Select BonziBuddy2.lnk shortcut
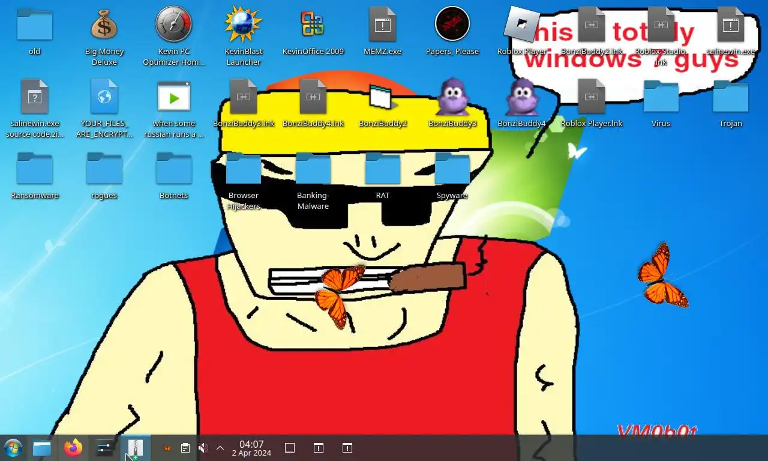 click(592, 24)
